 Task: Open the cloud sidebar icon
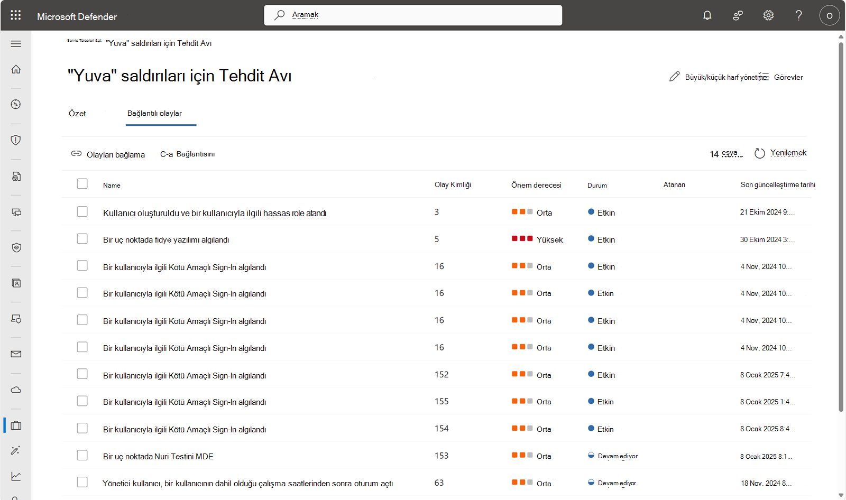(16, 390)
